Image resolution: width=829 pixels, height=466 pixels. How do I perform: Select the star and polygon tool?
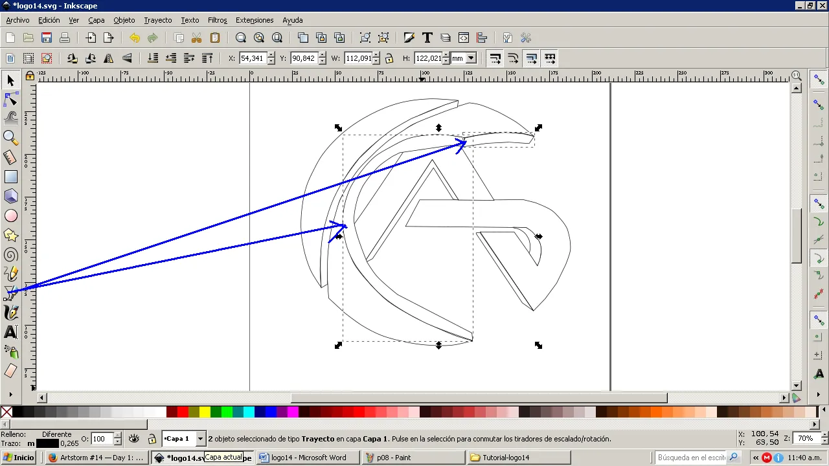tap(11, 235)
